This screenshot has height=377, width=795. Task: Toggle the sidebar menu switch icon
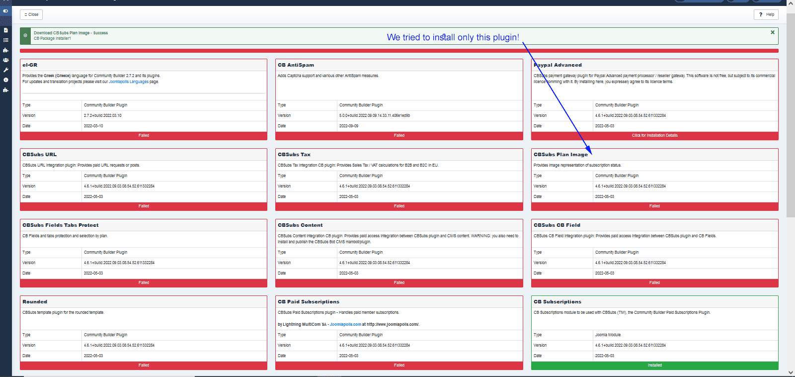coord(5,11)
